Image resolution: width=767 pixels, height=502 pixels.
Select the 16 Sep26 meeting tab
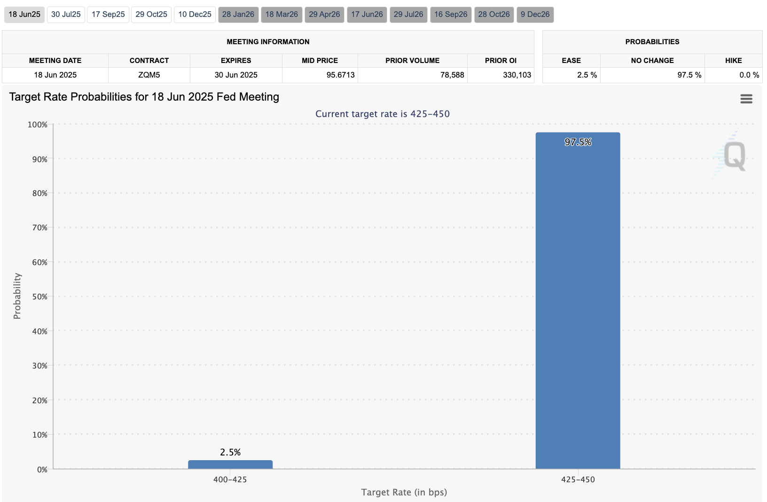pos(451,15)
